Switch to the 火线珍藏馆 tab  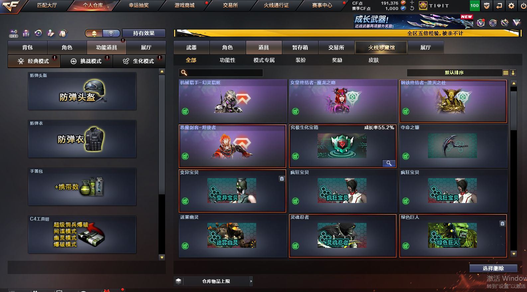381,48
